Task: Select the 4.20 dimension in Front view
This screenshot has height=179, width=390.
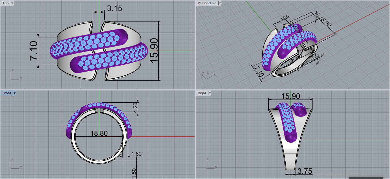Action: pos(135,108)
